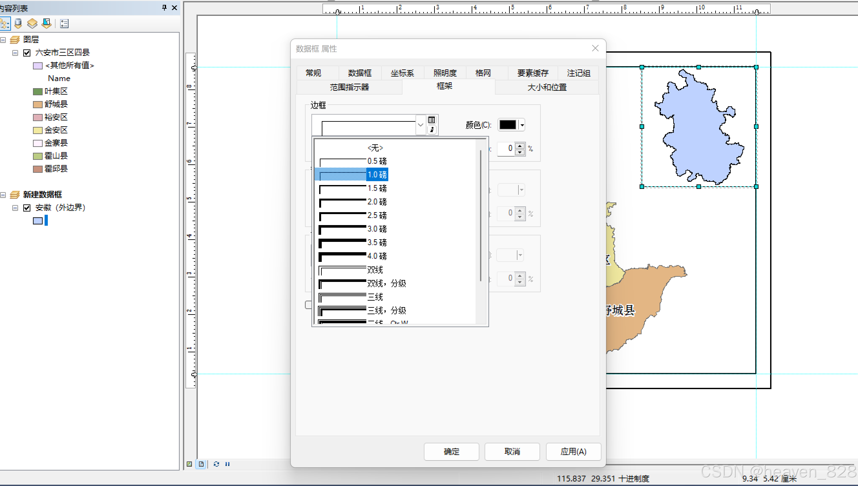Click List By Selection icon
The height and width of the screenshot is (486, 858).
point(47,23)
